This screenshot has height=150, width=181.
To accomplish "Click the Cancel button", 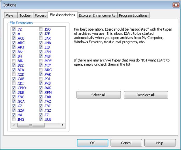I will (126, 143).
